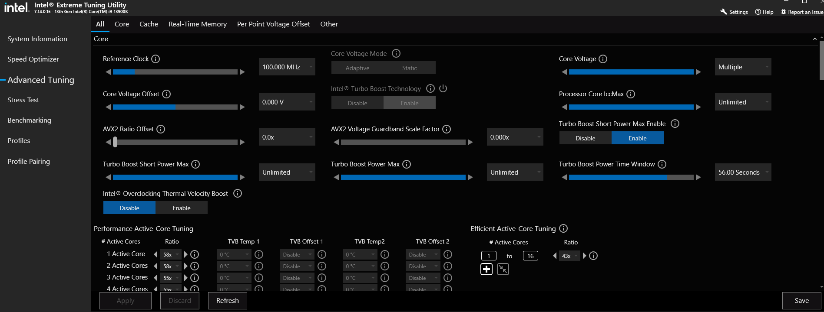Disable Turbo Boost Short Power Max Enable
This screenshot has width=824, height=312.
(585, 138)
